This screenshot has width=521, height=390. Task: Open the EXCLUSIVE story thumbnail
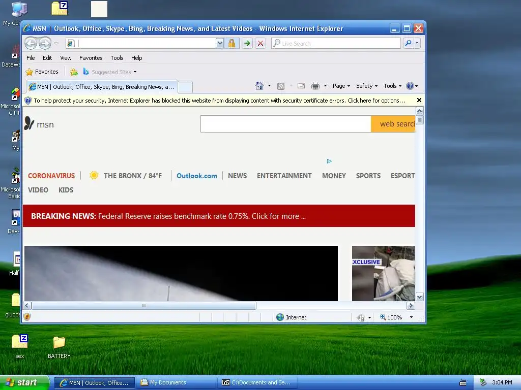[384, 273]
